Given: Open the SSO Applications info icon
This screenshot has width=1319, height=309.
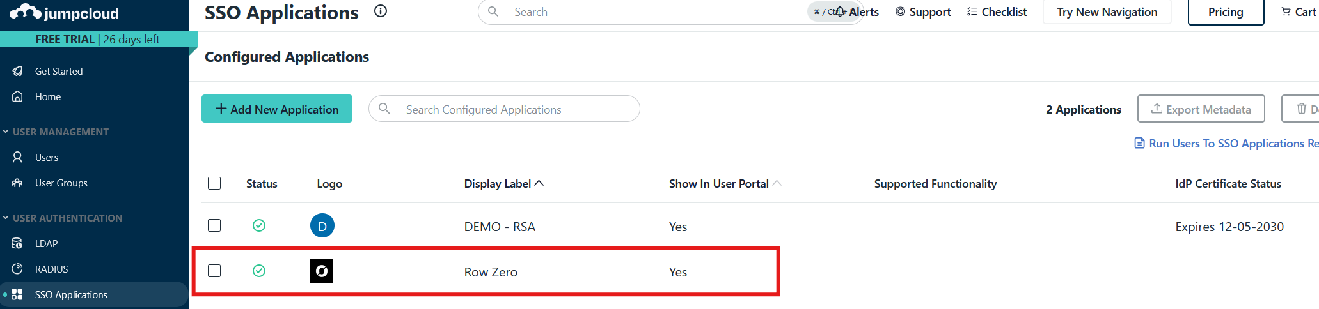Looking at the screenshot, I should click(381, 11).
